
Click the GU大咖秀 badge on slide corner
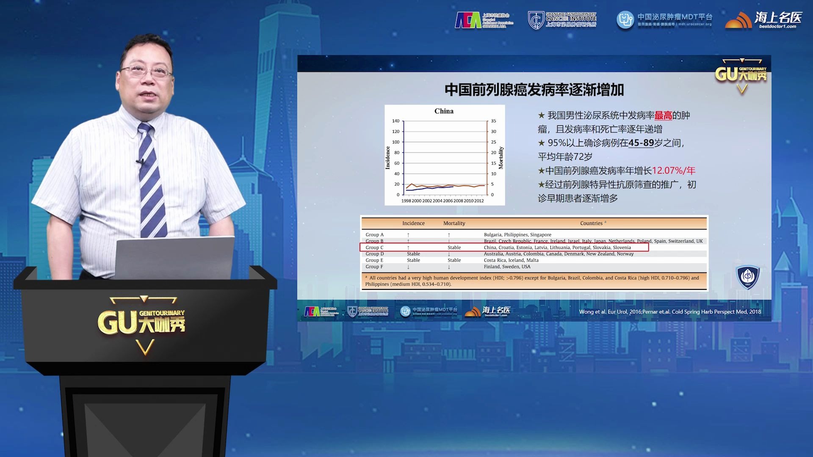[741, 76]
